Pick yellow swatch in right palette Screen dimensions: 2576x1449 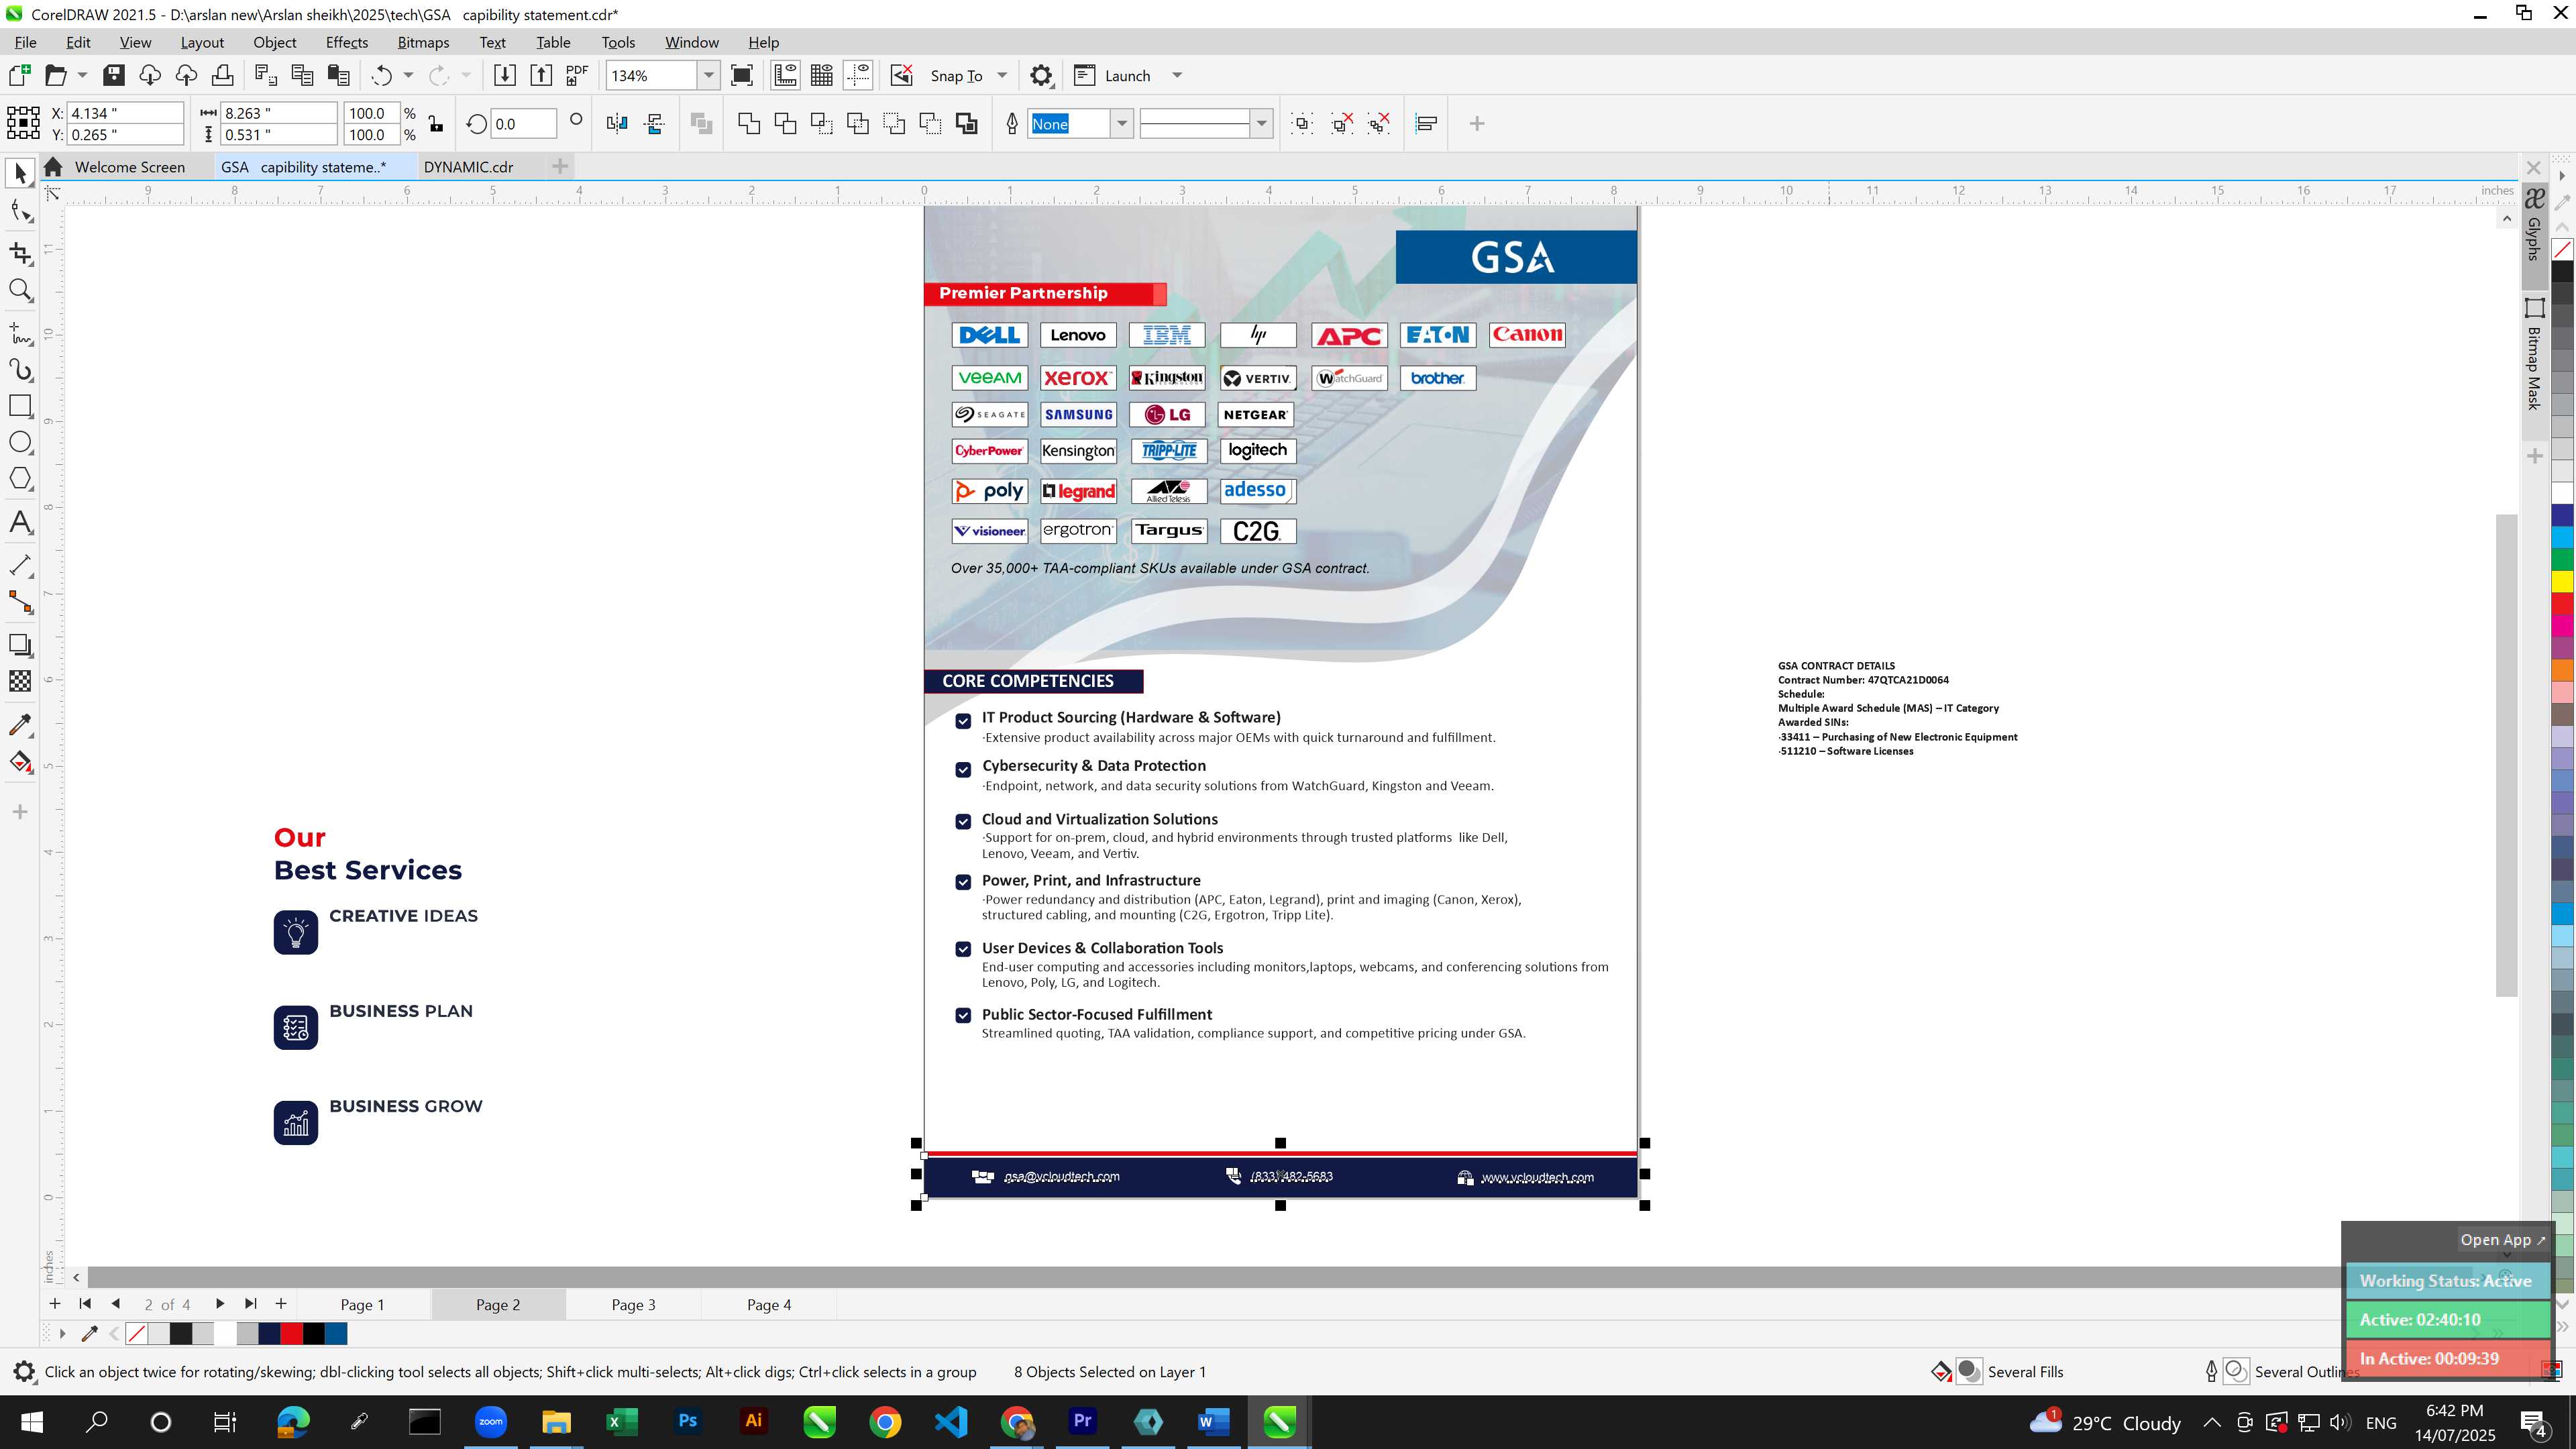[x=2563, y=581]
